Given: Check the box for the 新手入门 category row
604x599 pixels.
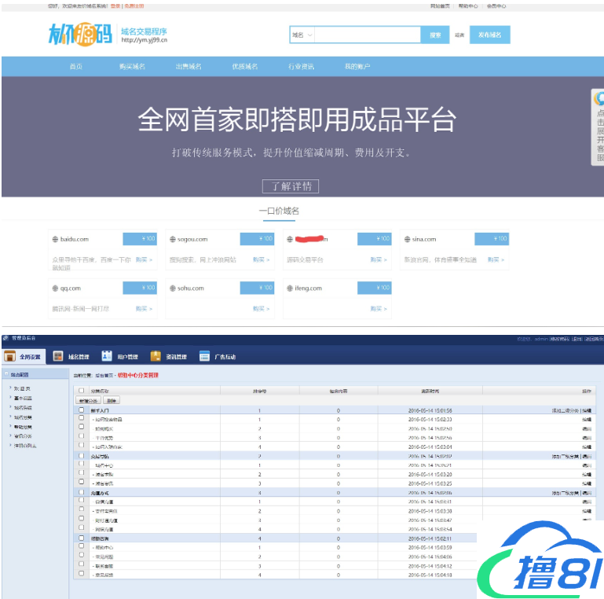Looking at the screenshot, I should pos(81,410).
